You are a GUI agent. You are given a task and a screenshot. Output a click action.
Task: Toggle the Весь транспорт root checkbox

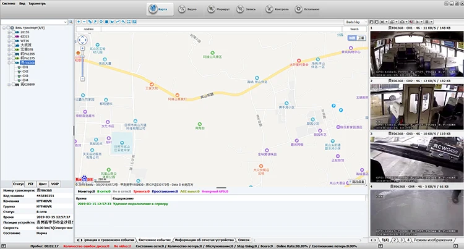[9, 28]
